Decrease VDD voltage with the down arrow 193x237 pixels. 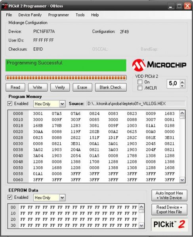pyautogui.click(x=182, y=86)
